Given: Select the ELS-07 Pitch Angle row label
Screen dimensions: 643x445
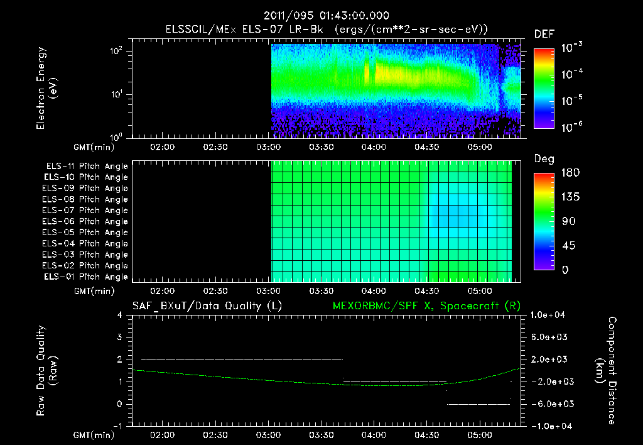Looking at the screenshot, I should tap(85, 211).
